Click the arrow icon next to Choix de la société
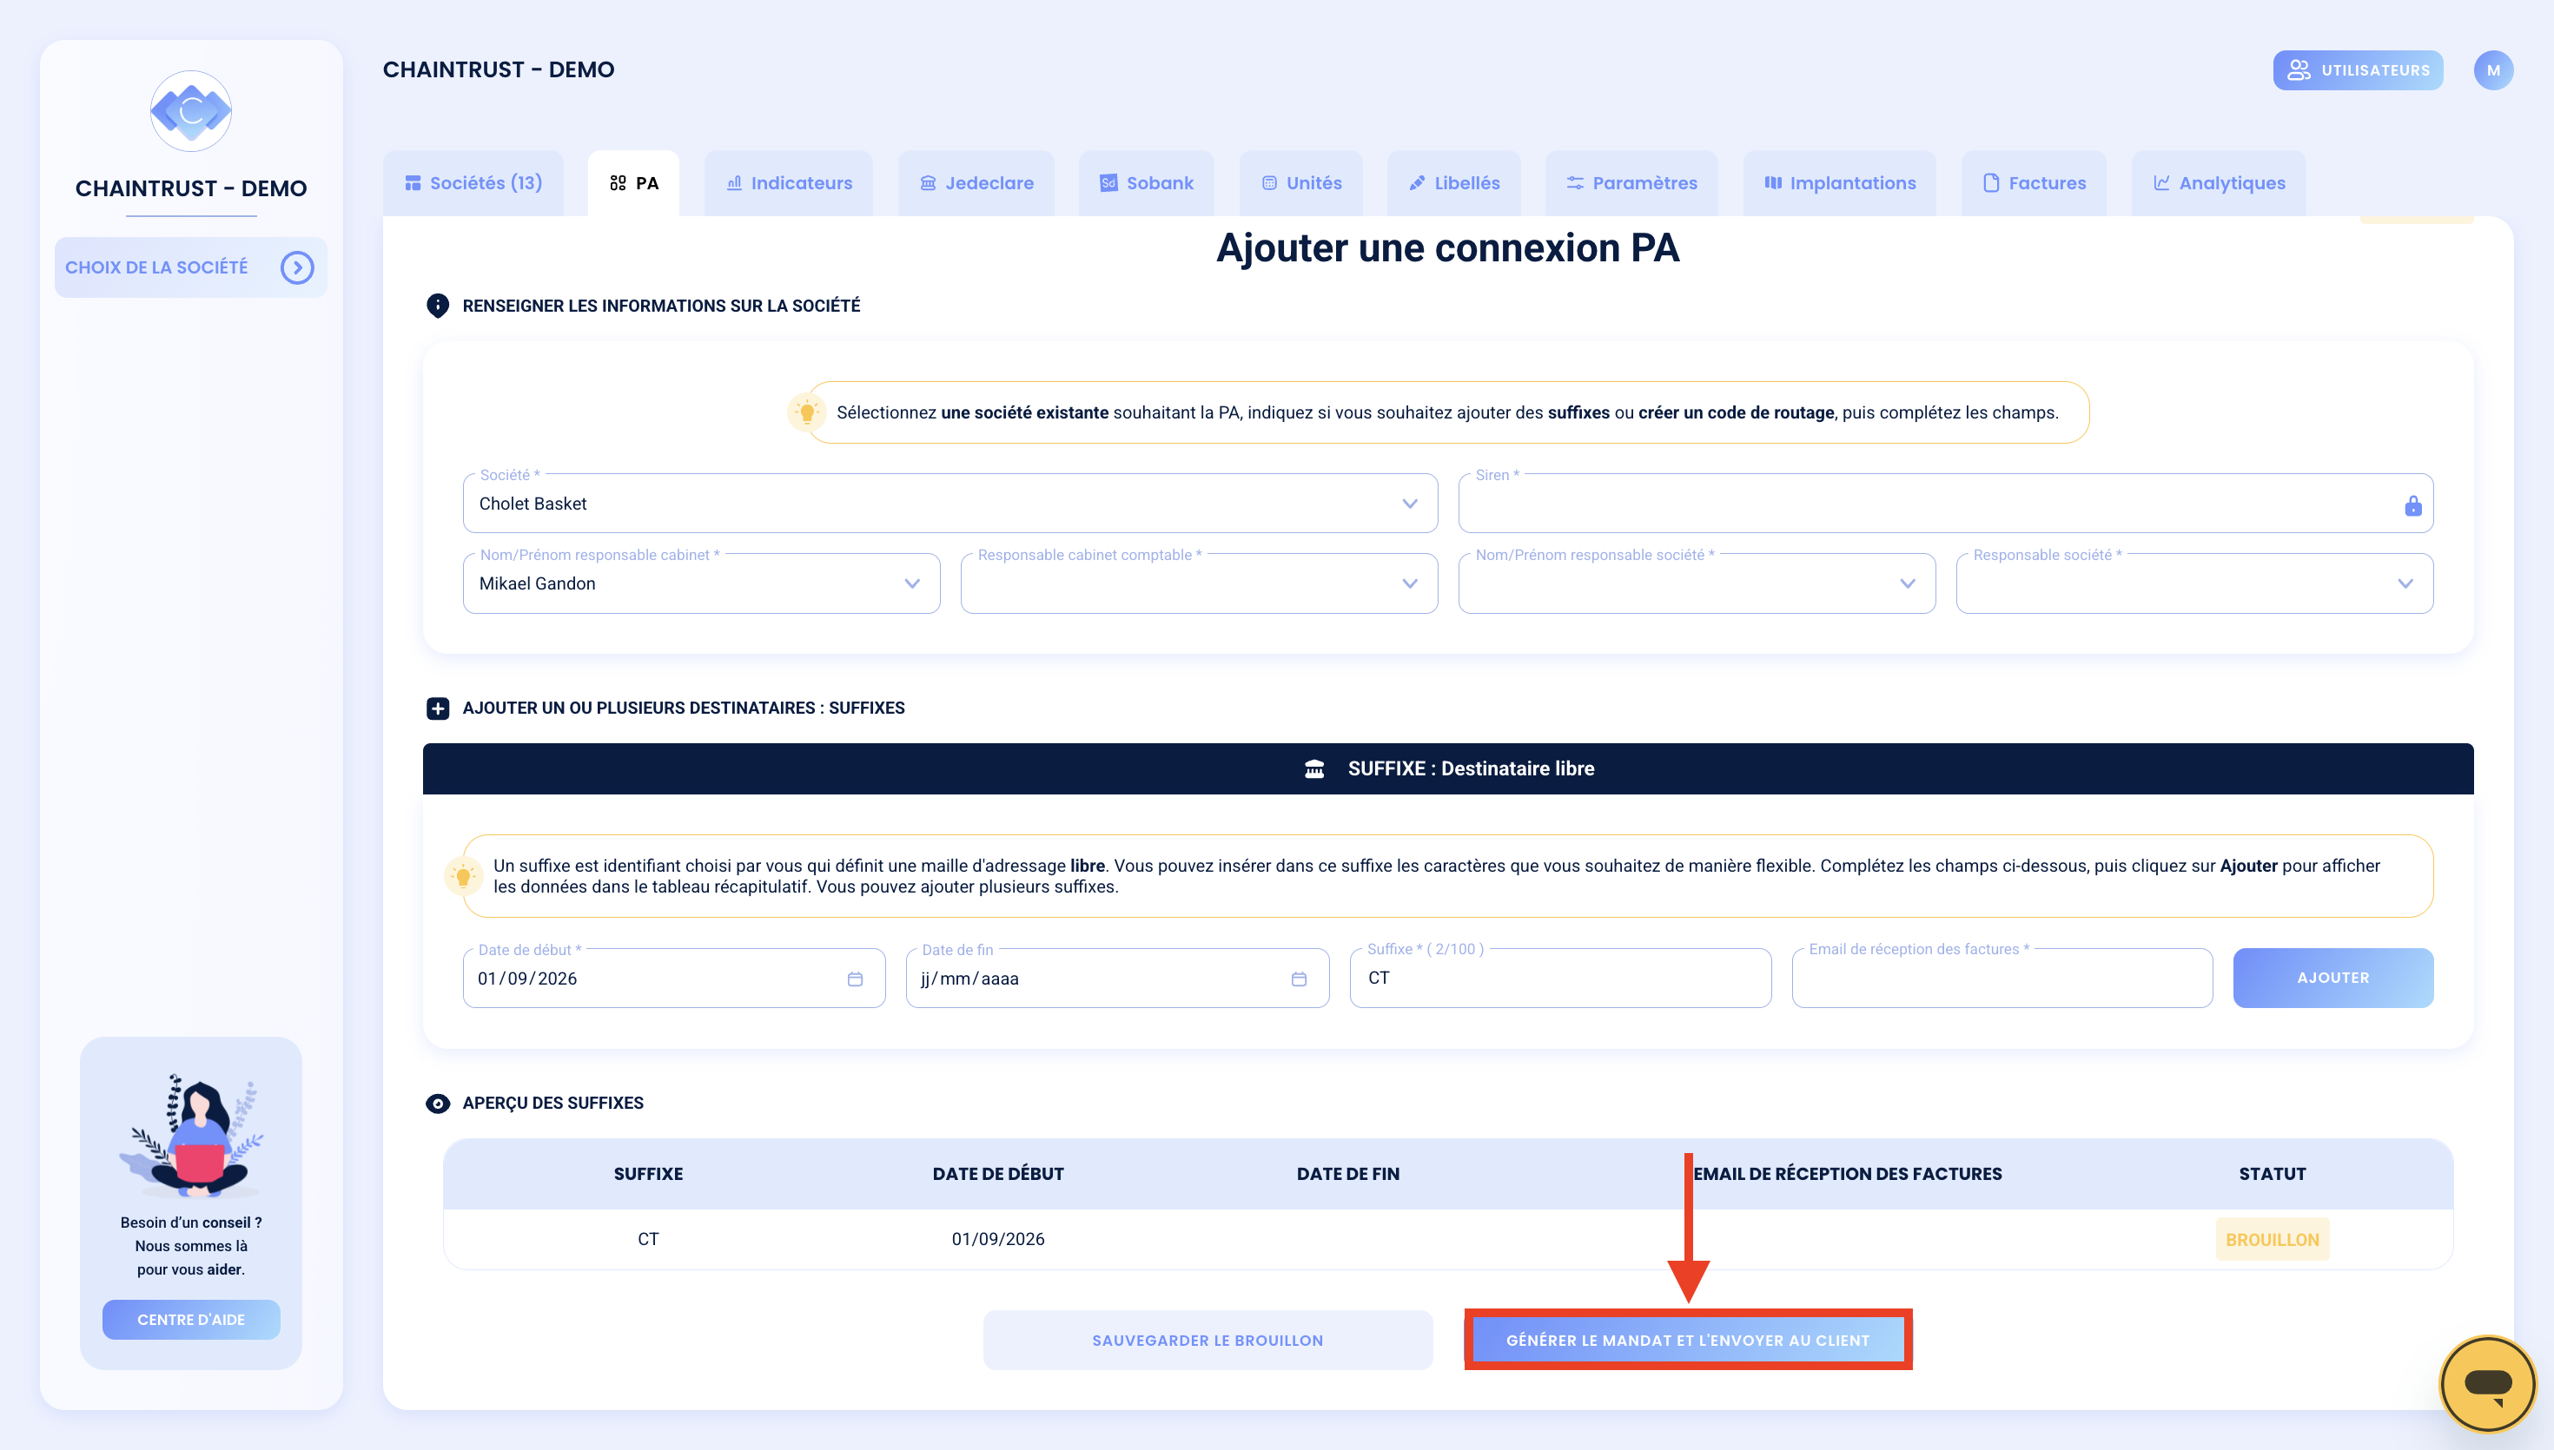The height and width of the screenshot is (1450, 2554). [297, 267]
